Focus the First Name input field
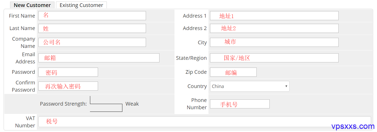The height and width of the screenshot is (132, 377). click(92, 16)
